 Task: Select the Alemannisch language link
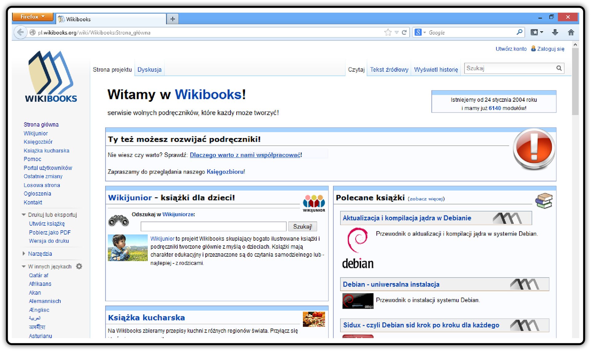tap(45, 301)
